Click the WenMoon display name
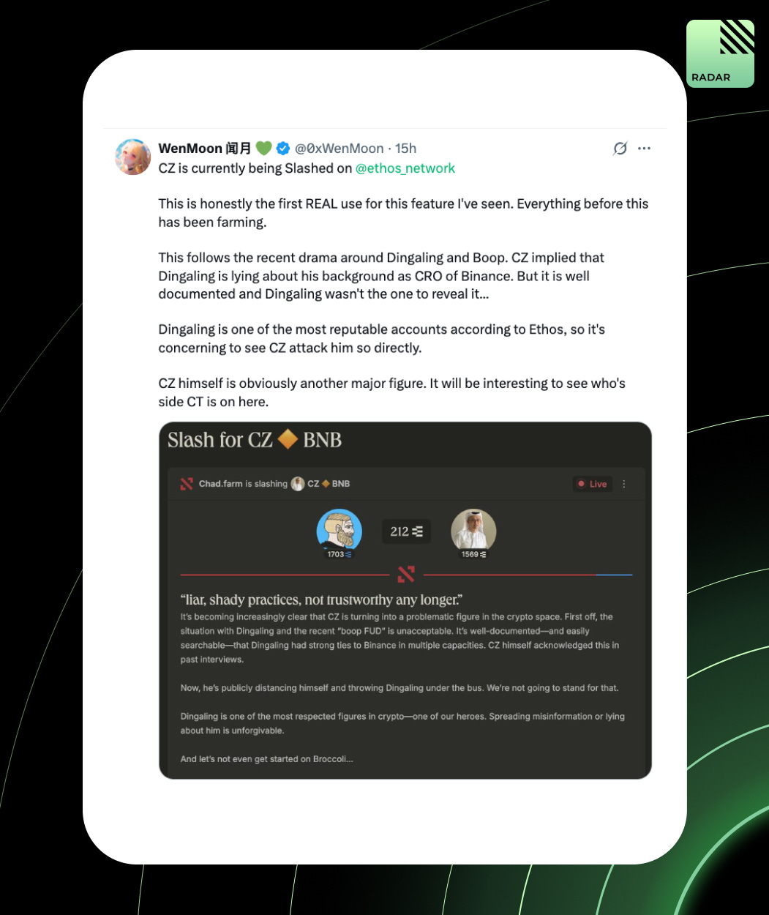Image resolution: width=769 pixels, height=915 pixels. 190,149
